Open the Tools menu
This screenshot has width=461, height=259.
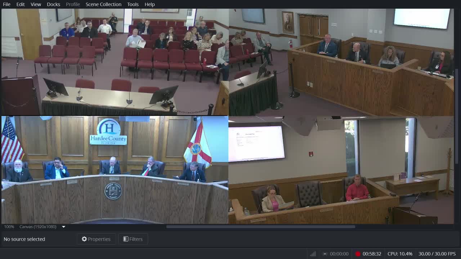pos(133,4)
